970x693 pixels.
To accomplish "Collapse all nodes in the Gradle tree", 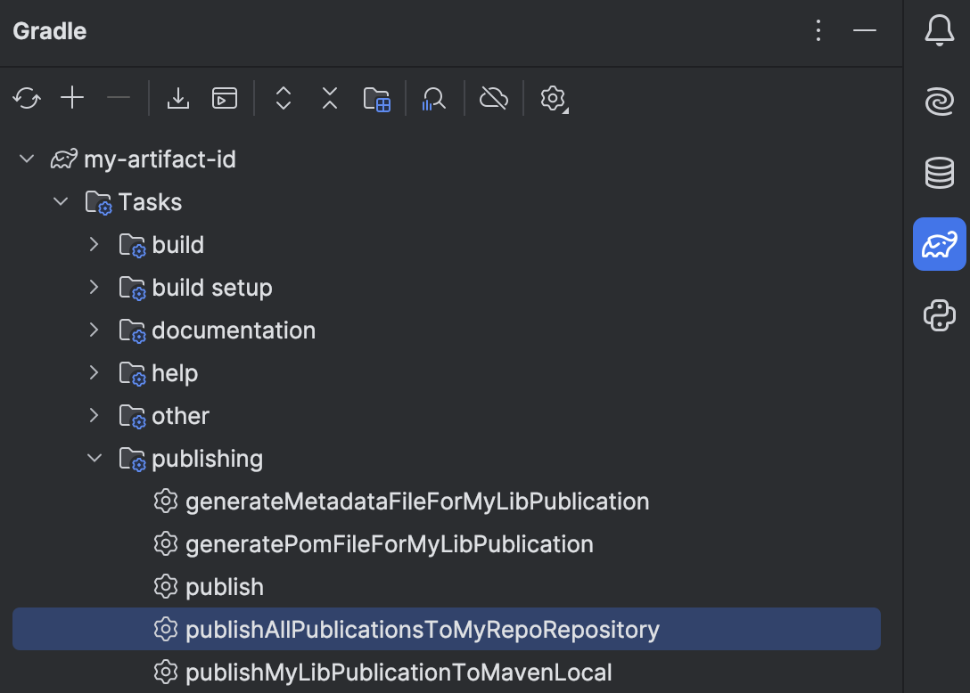I will click(329, 98).
